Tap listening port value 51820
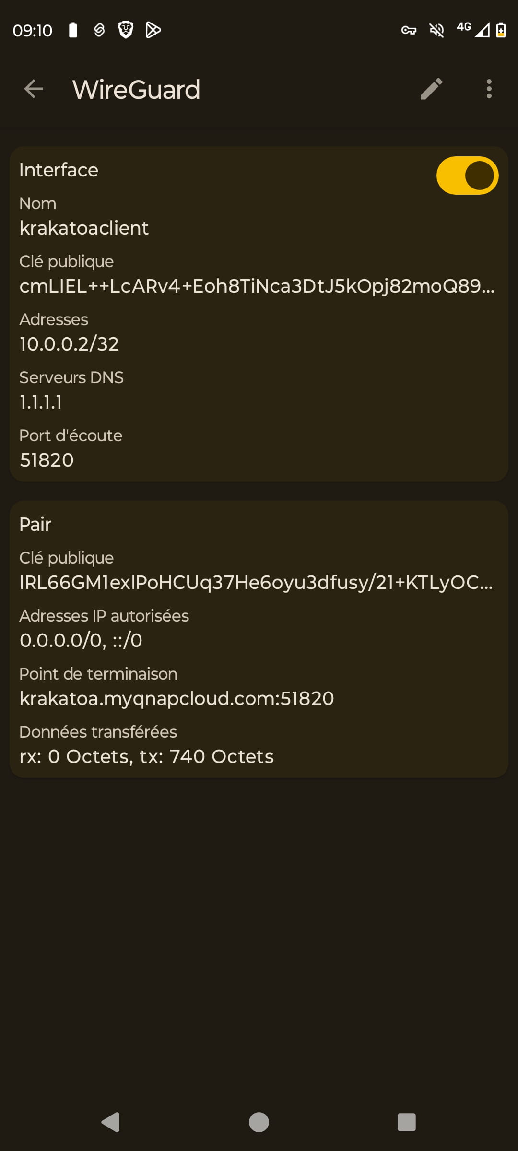The image size is (518, 1151). [47, 460]
